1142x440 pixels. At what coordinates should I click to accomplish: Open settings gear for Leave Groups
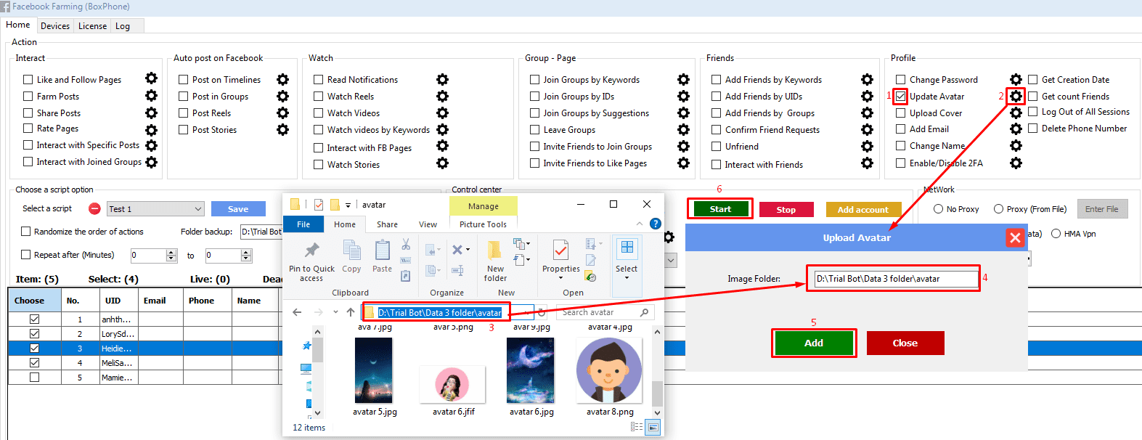(x=683, y=129)
